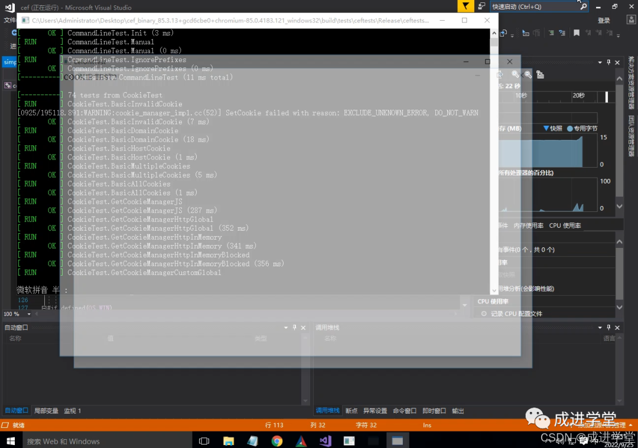Select the Zoom Out magnifier in Diagnostic Tools
638x448 pixels.
(528, 75)
